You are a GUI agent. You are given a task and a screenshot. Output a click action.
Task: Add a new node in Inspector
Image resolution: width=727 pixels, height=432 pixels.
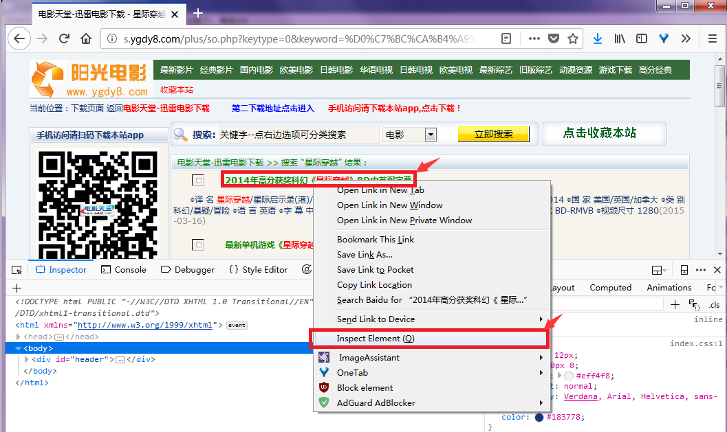pyautogui.click(x=17, y=288)
